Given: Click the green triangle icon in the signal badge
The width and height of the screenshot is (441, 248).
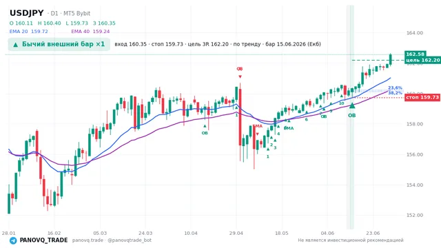Looking at the screenshot, I should [x=15, y=44].
